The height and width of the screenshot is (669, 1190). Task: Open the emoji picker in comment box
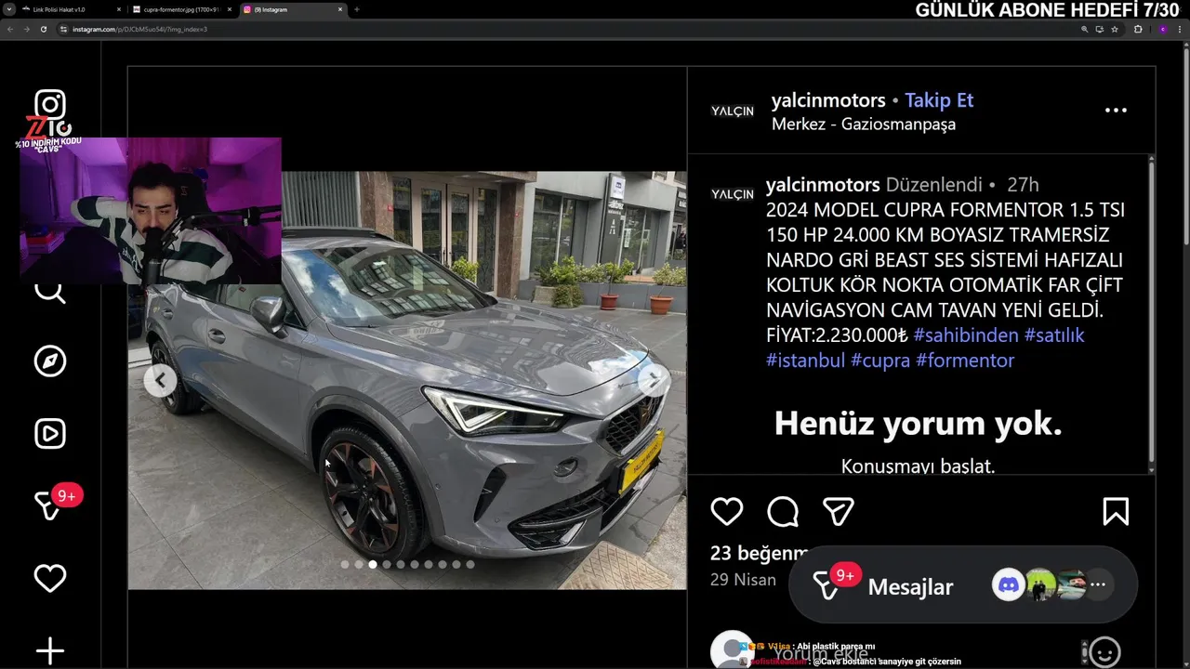[1104, 652]
